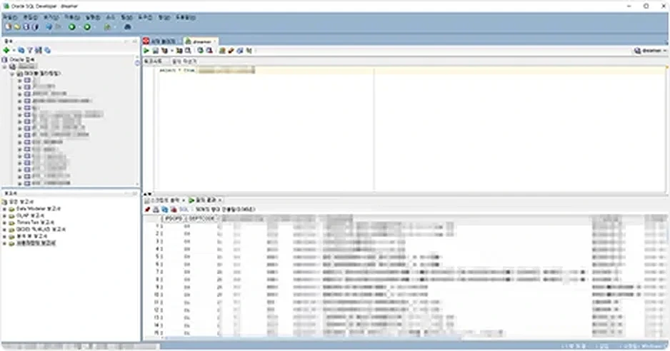Image resolution: width=670 pixels, height=351 pixels.
Task: Open the 파일(F) menu
Action: click(10, 18)
